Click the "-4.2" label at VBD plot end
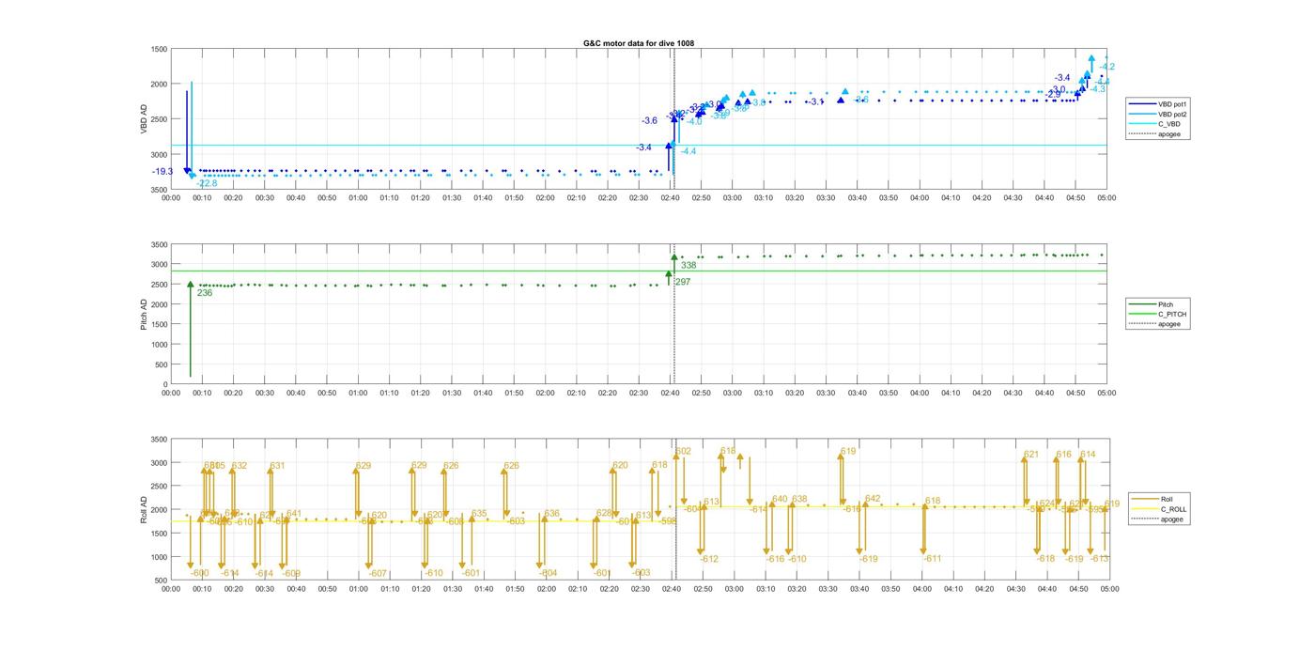The width and height of the screenshot is (1315, 651). click(1106, 67)
